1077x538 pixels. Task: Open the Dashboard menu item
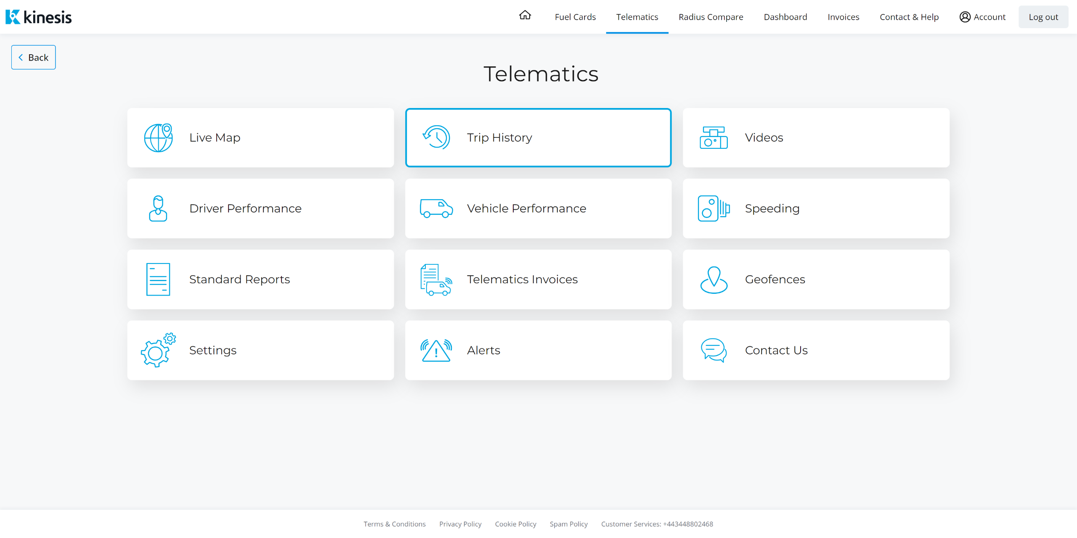pyautogui.click(x=785, y=17)
